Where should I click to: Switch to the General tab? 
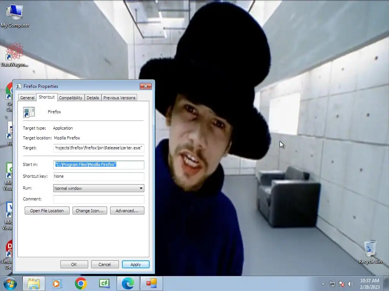27,98
